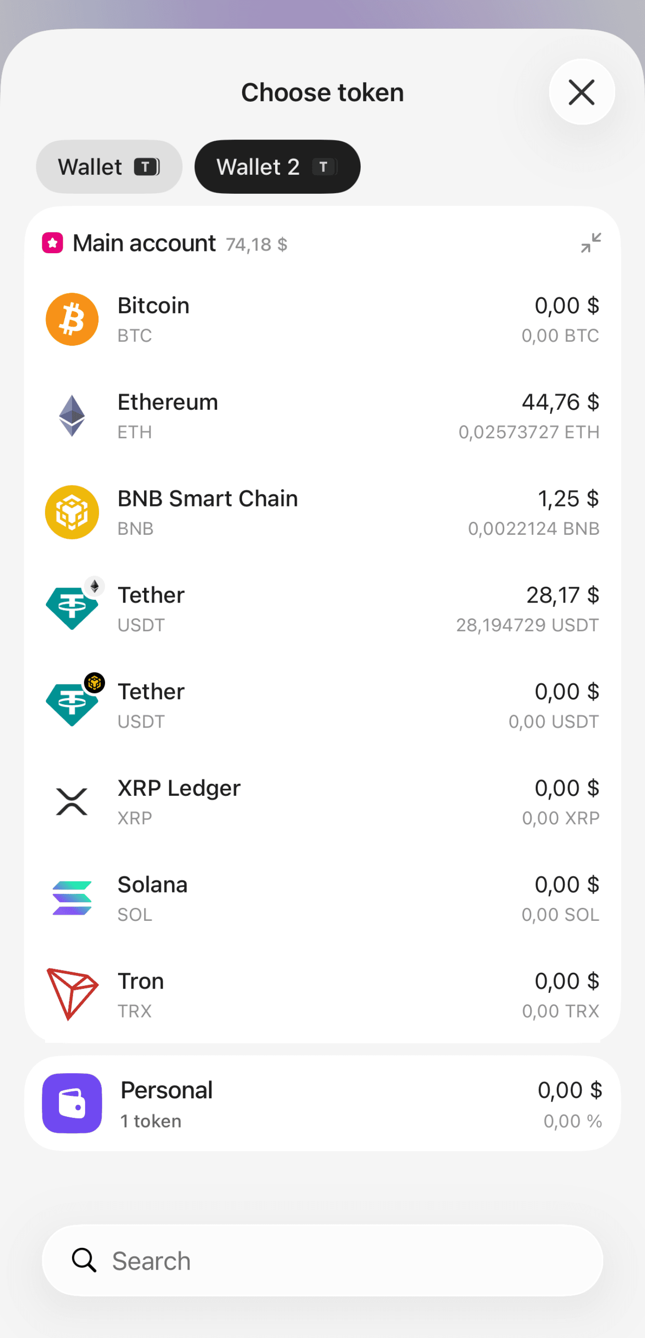Select the Wallet 2 tab
The height and width of the screenshot is (1338, 645).
click(277, 167)
